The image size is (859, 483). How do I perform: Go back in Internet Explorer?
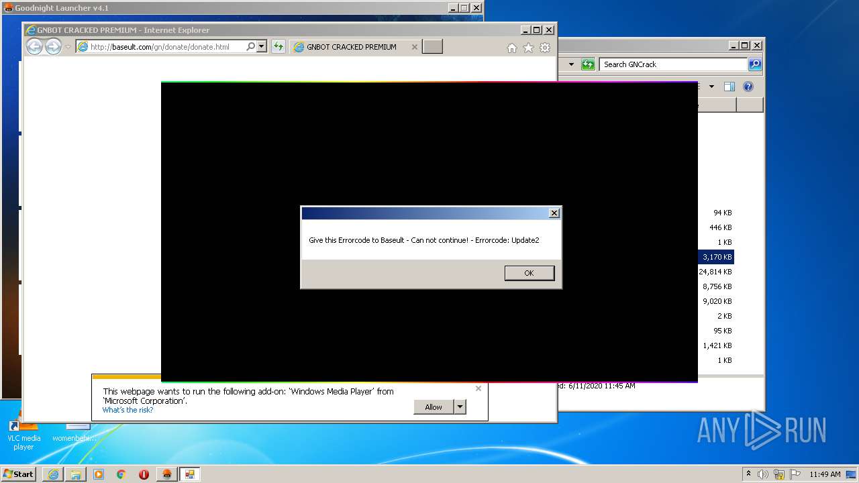34,46
